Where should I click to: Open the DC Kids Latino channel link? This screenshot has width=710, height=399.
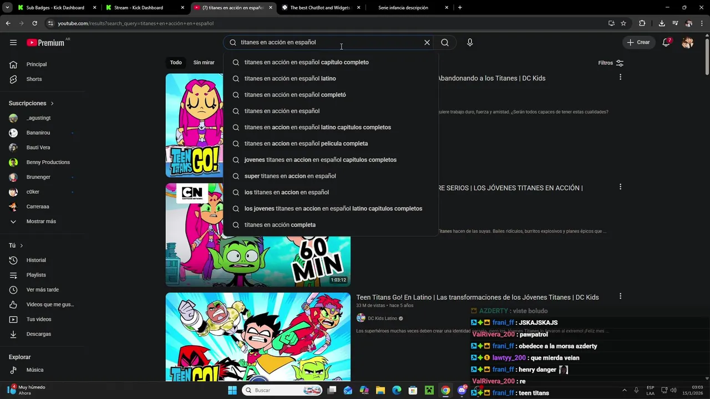(382, 319)
